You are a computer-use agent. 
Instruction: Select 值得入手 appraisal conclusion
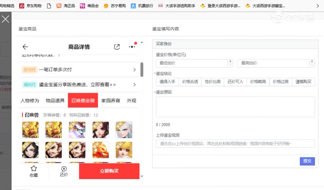tap(167, 82)
